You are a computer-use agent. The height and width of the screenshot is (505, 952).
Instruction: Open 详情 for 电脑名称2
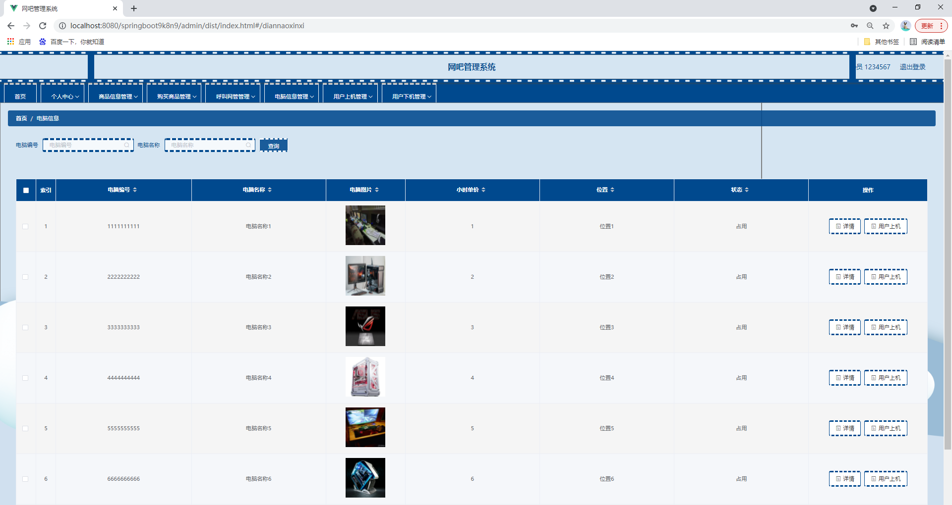click(845, 277)
